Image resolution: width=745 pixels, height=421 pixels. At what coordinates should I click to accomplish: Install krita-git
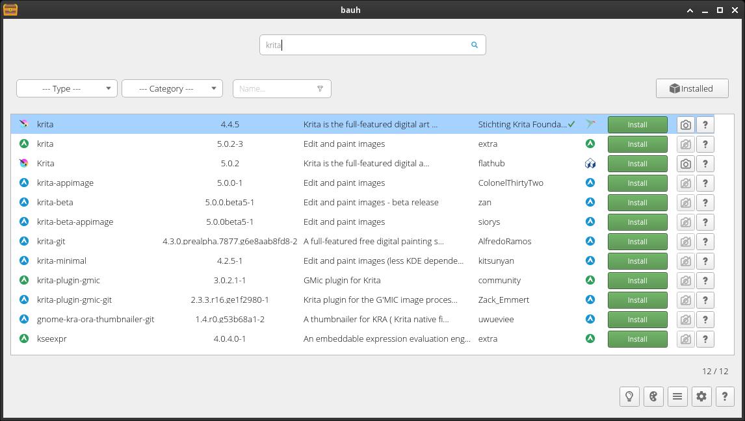click(637, 242)
